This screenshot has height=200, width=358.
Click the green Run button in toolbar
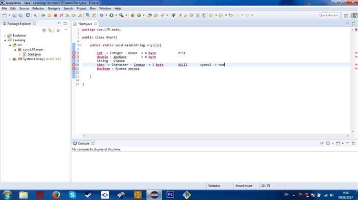(x=111, y=15)
